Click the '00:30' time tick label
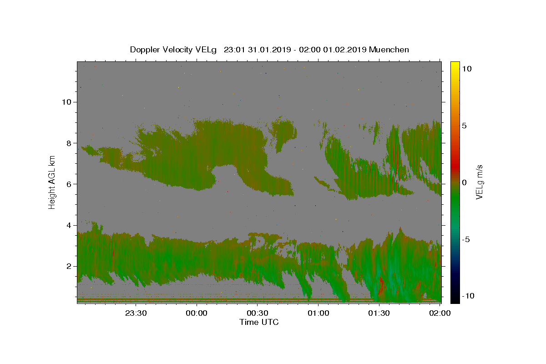The image size is (546, 364). (x=258, y=313)
